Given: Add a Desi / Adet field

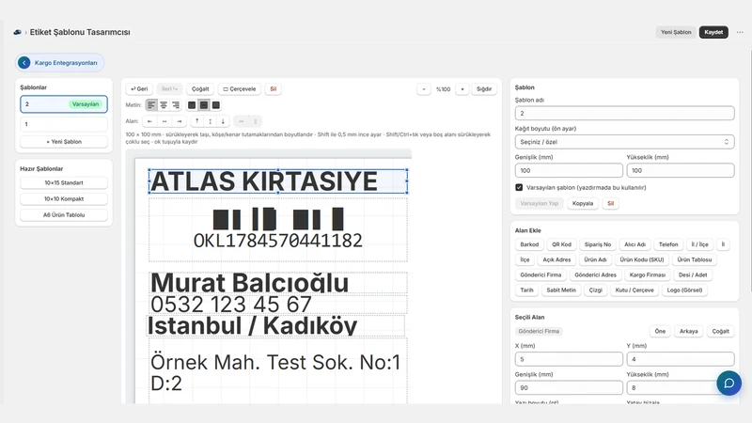Looking at the screenshot, I should (x=693, y=275).
